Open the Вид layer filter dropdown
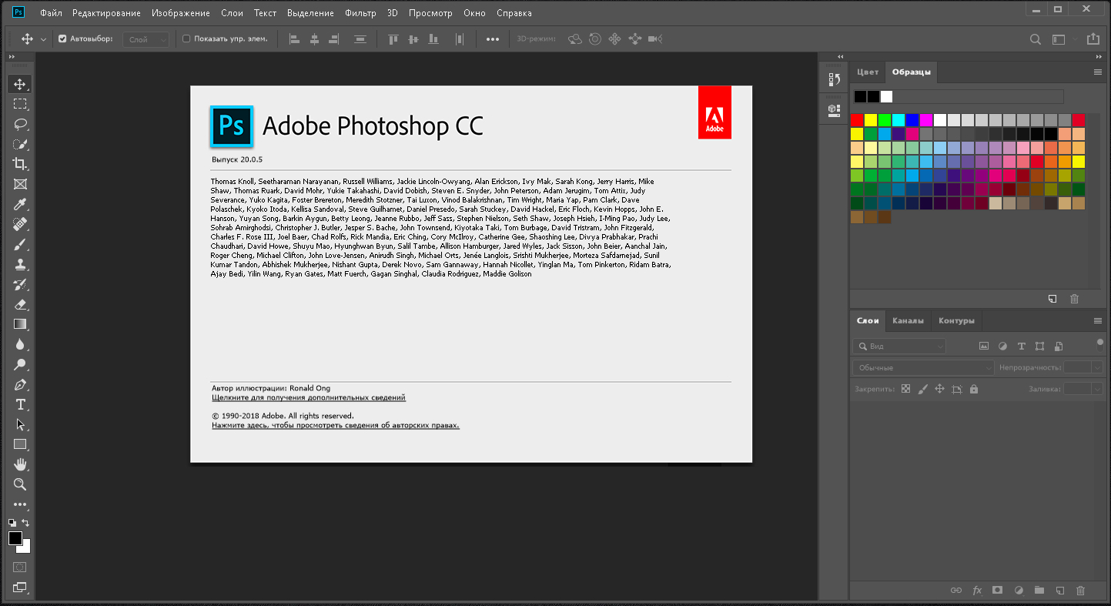This screenshot has width=1111, height=606. click(x=899, y=347)
